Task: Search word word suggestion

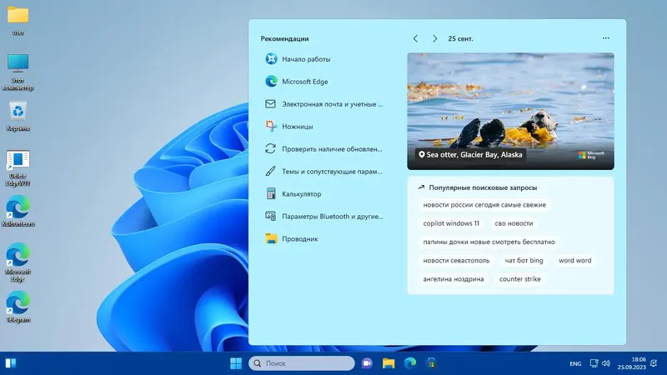Action: (574, 261)
